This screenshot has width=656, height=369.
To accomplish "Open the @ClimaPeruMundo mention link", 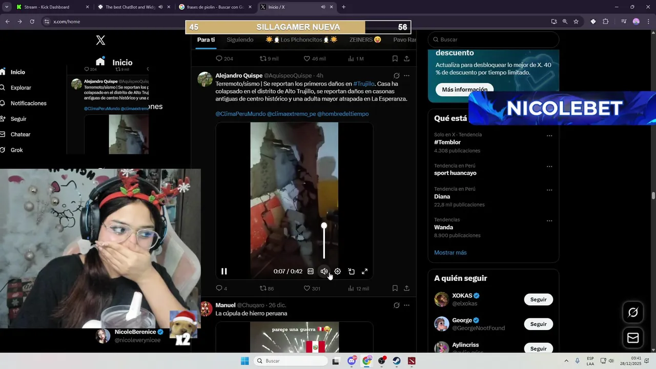I will click(x=239, y=114).
